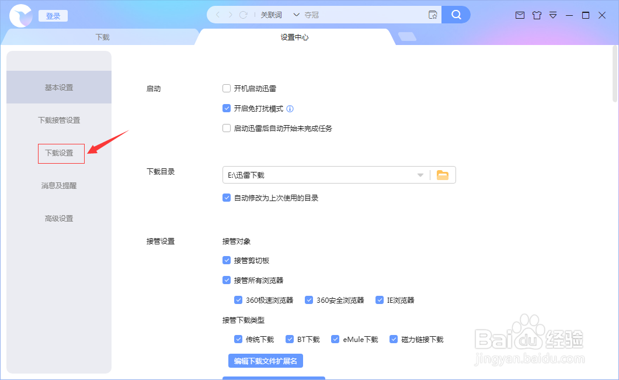Open download directory via the folder icon
Viewport: 619px width, 380px height.
(443, 174)
